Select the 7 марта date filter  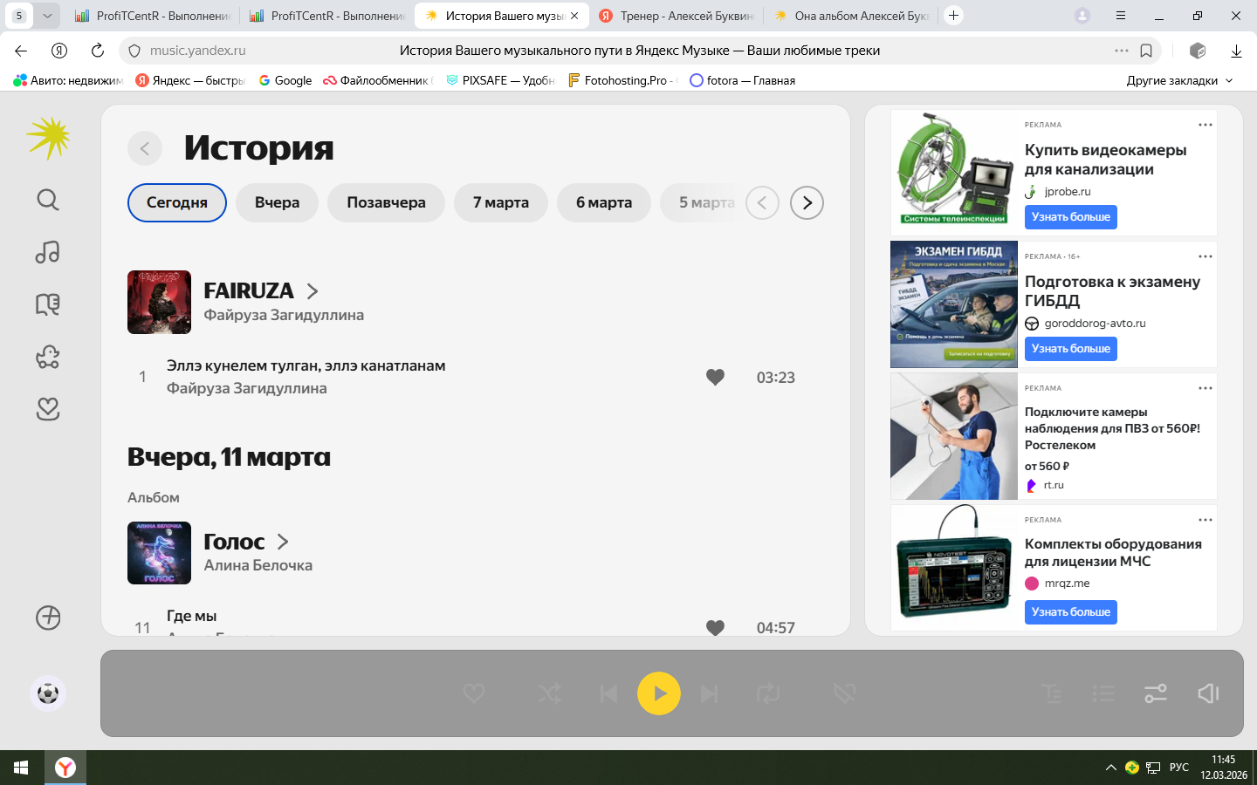(501, 202)
